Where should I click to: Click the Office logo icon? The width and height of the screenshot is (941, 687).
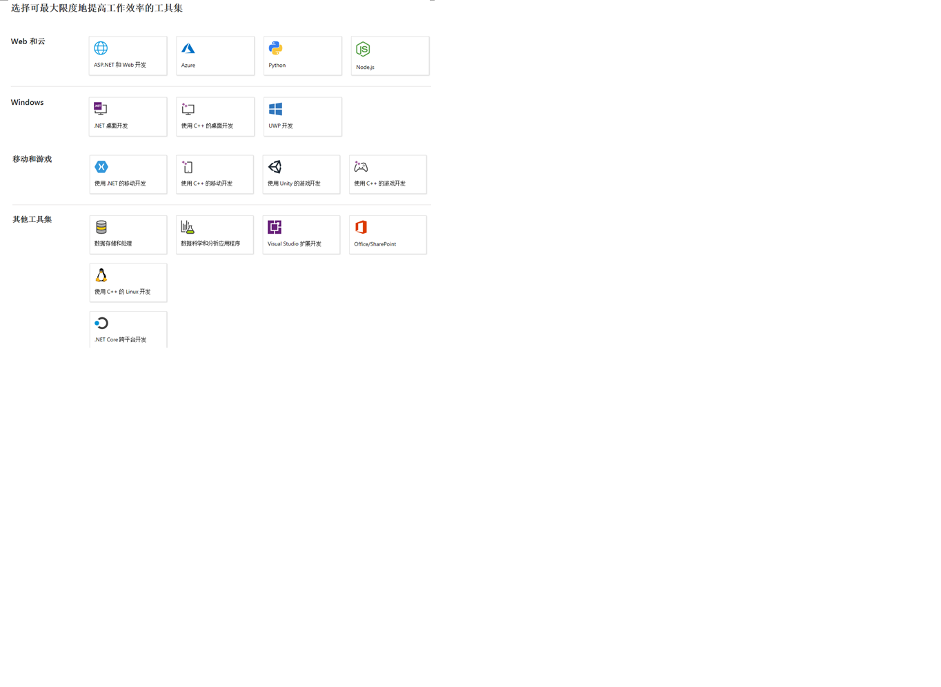(361, 227)
